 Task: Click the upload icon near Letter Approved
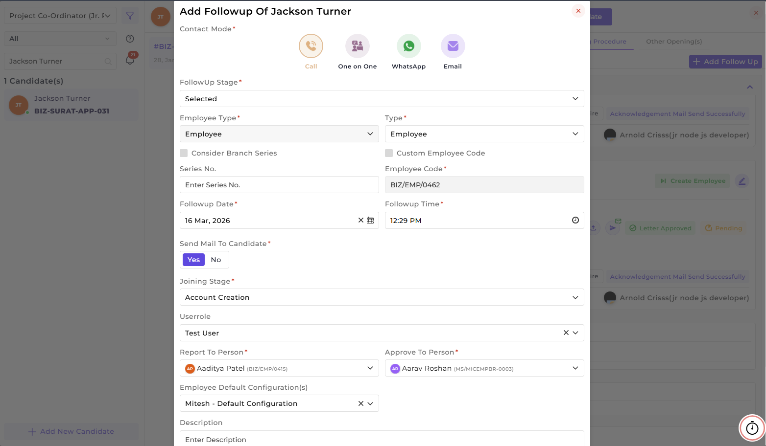click(594, 228)
